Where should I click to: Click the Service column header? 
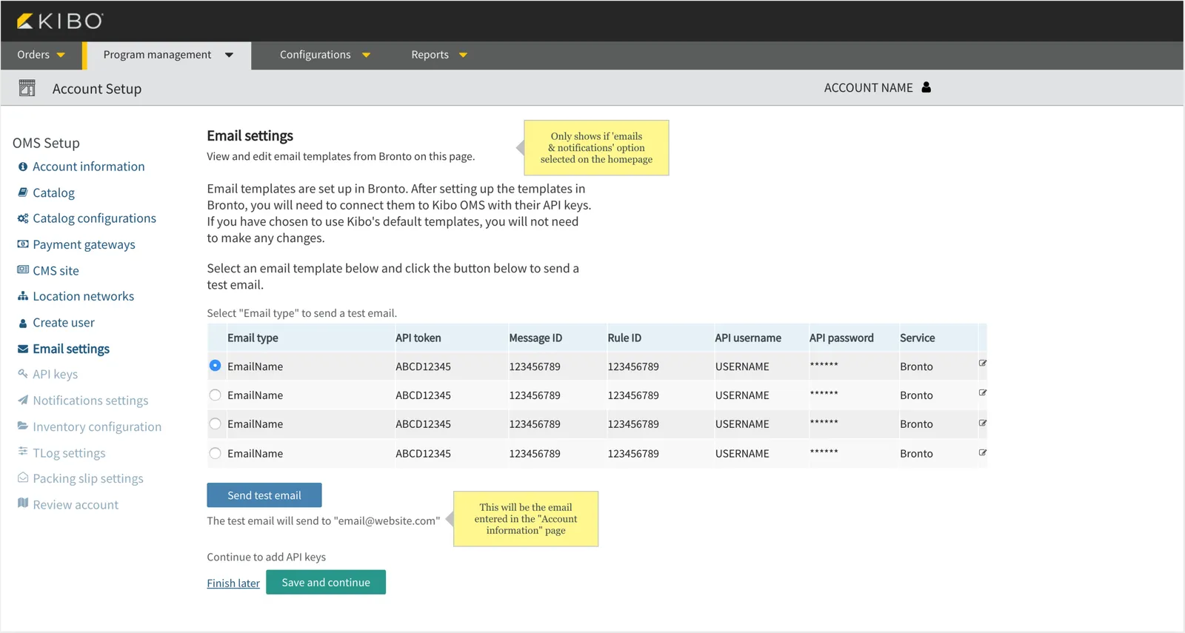tap(918, 338)
